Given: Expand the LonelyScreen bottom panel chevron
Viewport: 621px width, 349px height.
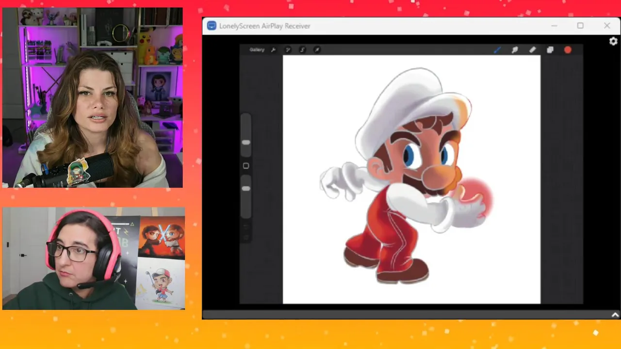Looking at the screenshot, I should [615, 315].
